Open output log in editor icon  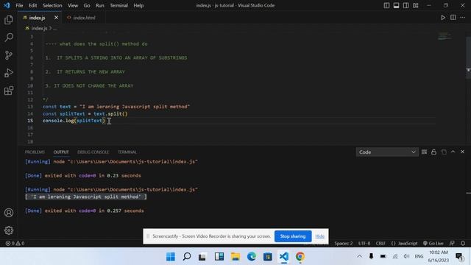pos(444,152)
